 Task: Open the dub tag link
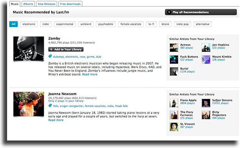coord(99,57)
